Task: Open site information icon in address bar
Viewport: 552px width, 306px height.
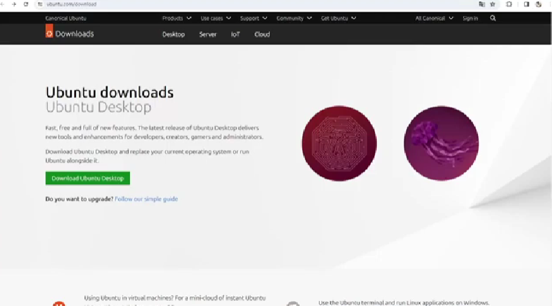Action: point(40,5)
